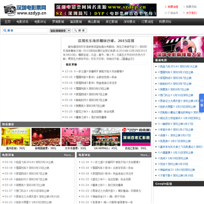
Task: Open the 购票流程 top-right icon link
Action: 171,7
